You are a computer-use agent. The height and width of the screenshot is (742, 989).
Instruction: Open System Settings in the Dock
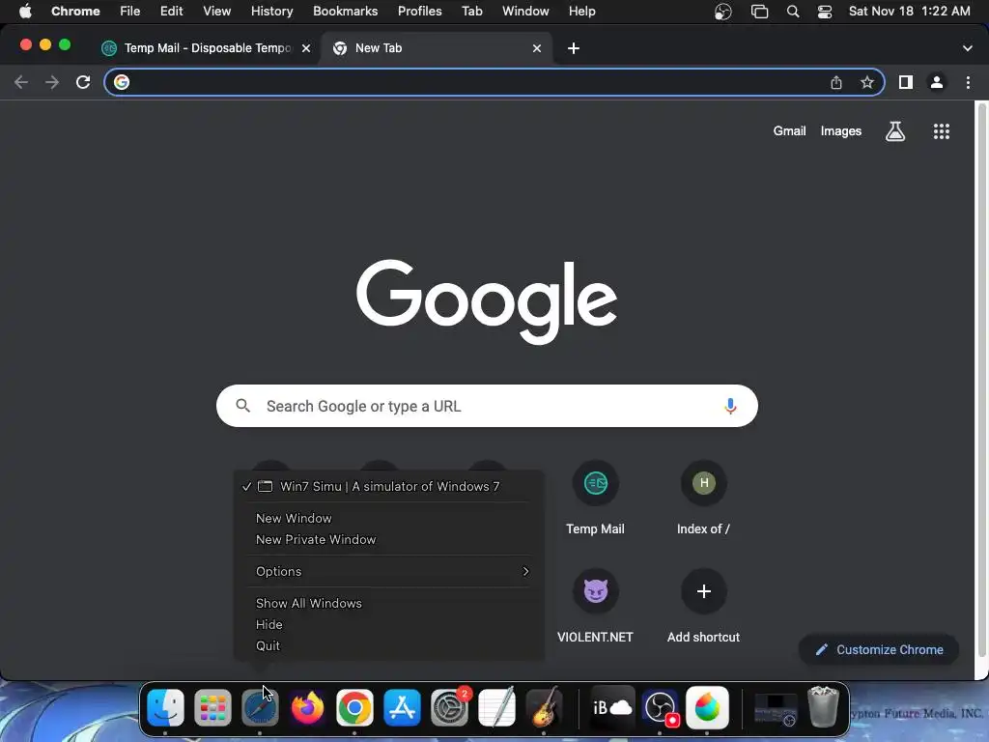point(449,707)
